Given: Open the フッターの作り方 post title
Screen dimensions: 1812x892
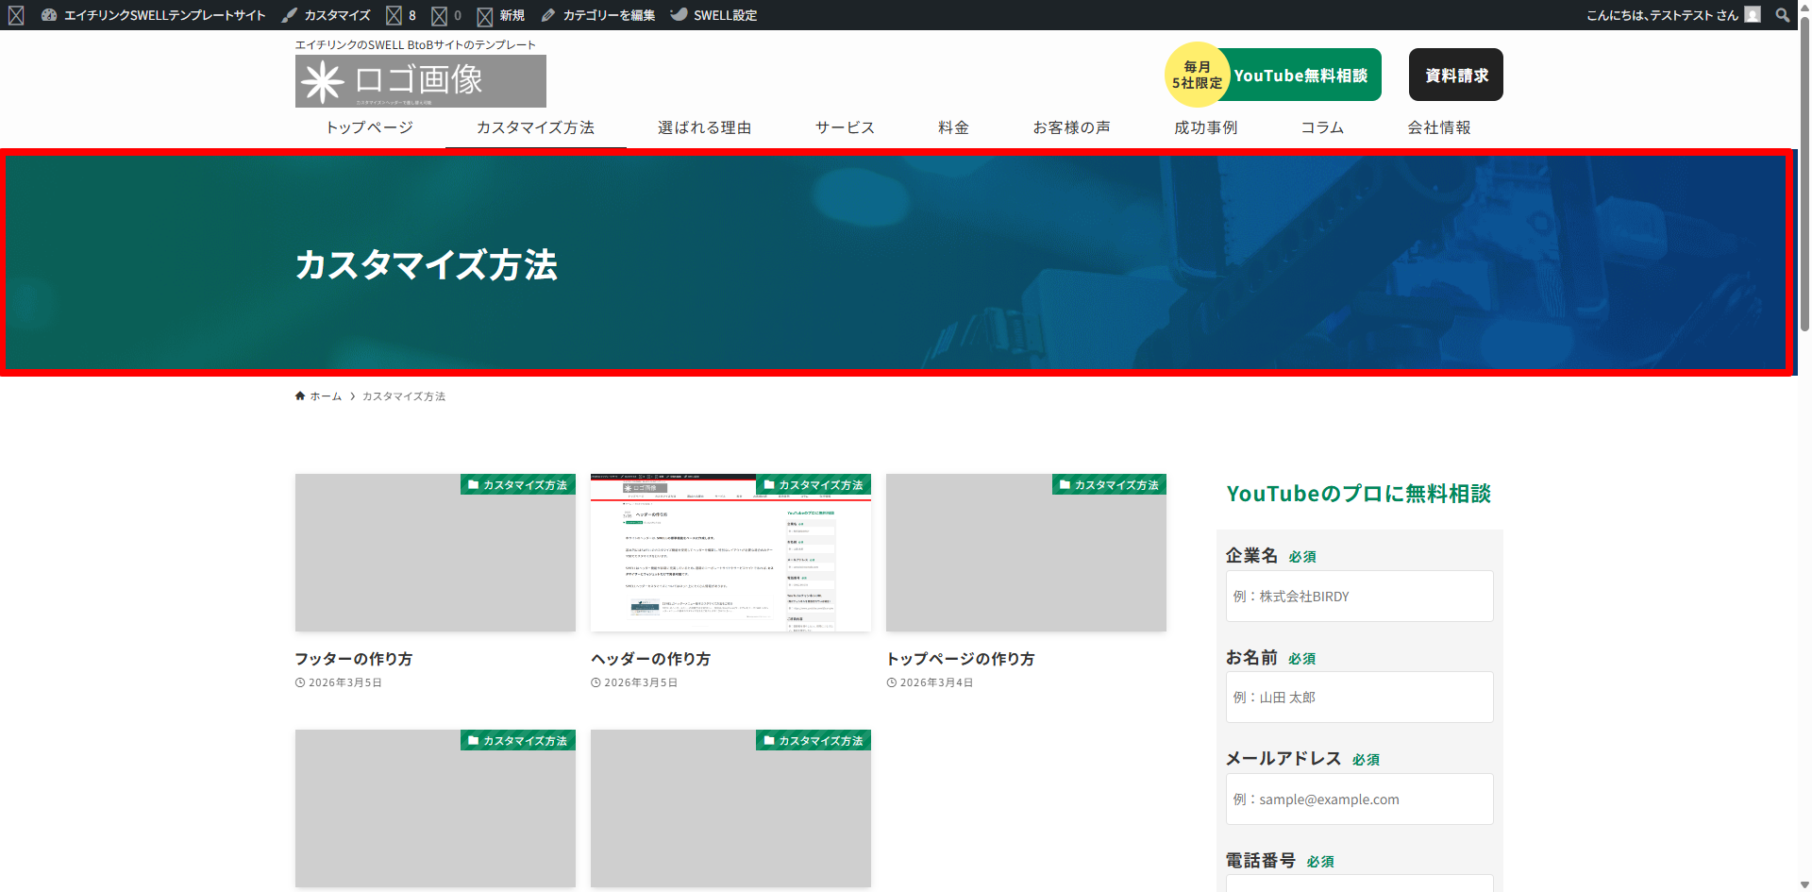Looking at the screenshot, I should pyautogui.click(x=354, y=659).
